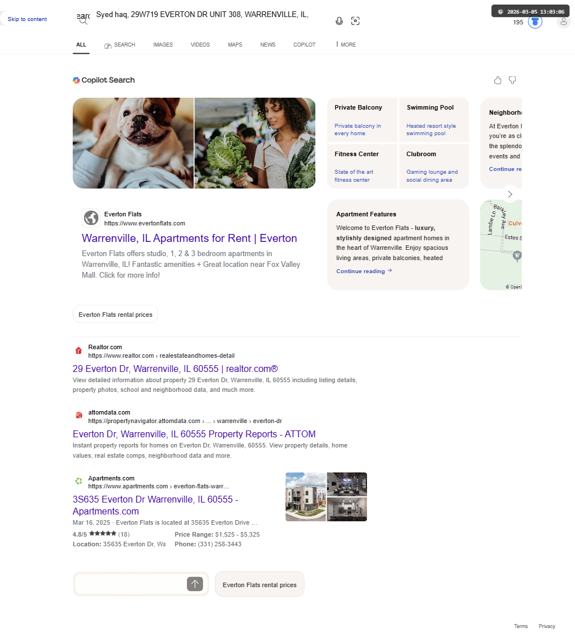Open the woman with vegetables photo
The image size is (575, 636).
click(x=255, y=143)
